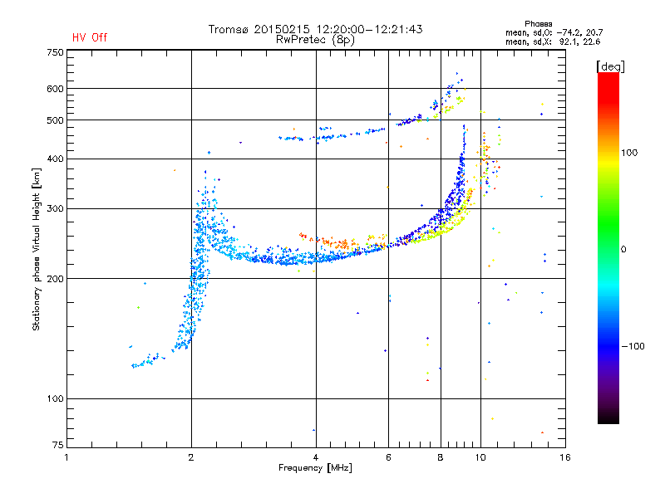This screenshot has width=665, height=498.
Task: Click the x-axis tick label '4'
Action: point(316,457)
